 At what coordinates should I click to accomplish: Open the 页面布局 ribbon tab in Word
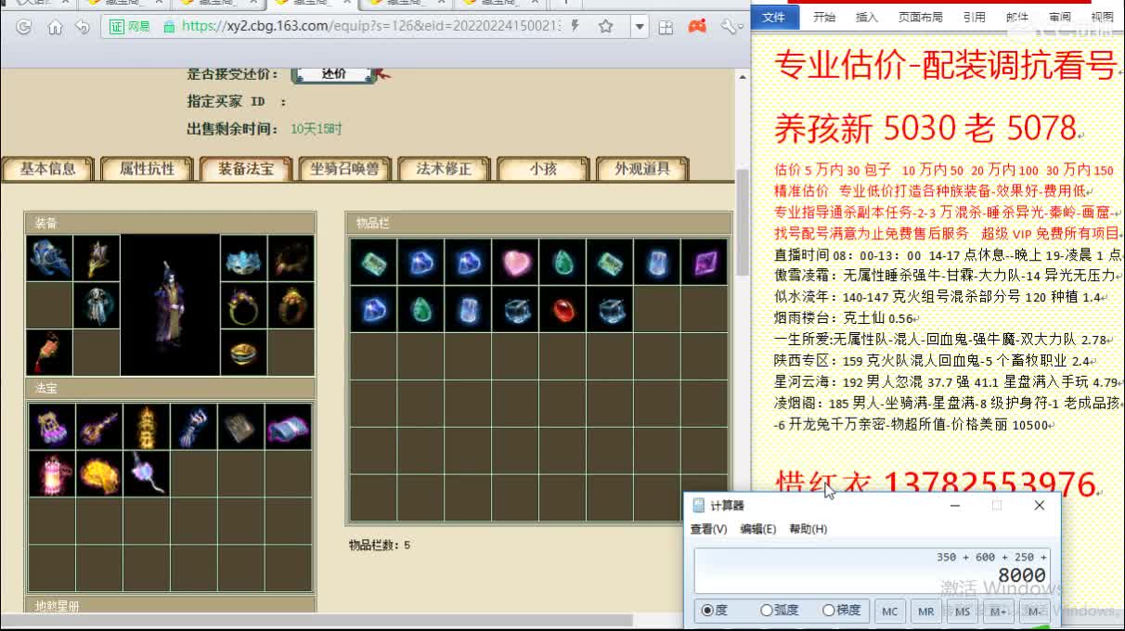pyautogui.click(x=920, y=17)
